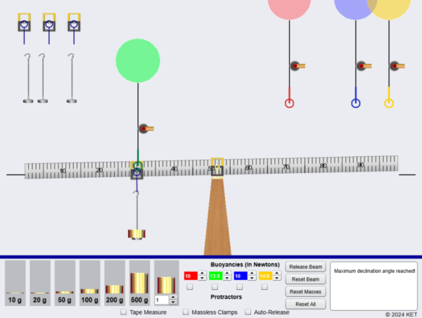Increase the custom mass multiplier spinner
The height and width of the screenshot is (318, 422).
174,296
